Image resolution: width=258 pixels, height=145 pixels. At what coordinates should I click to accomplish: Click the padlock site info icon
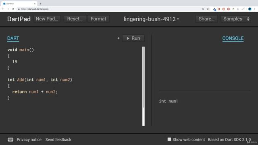(19, 9)
